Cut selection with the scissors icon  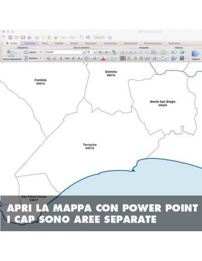[x=37, y=37]
